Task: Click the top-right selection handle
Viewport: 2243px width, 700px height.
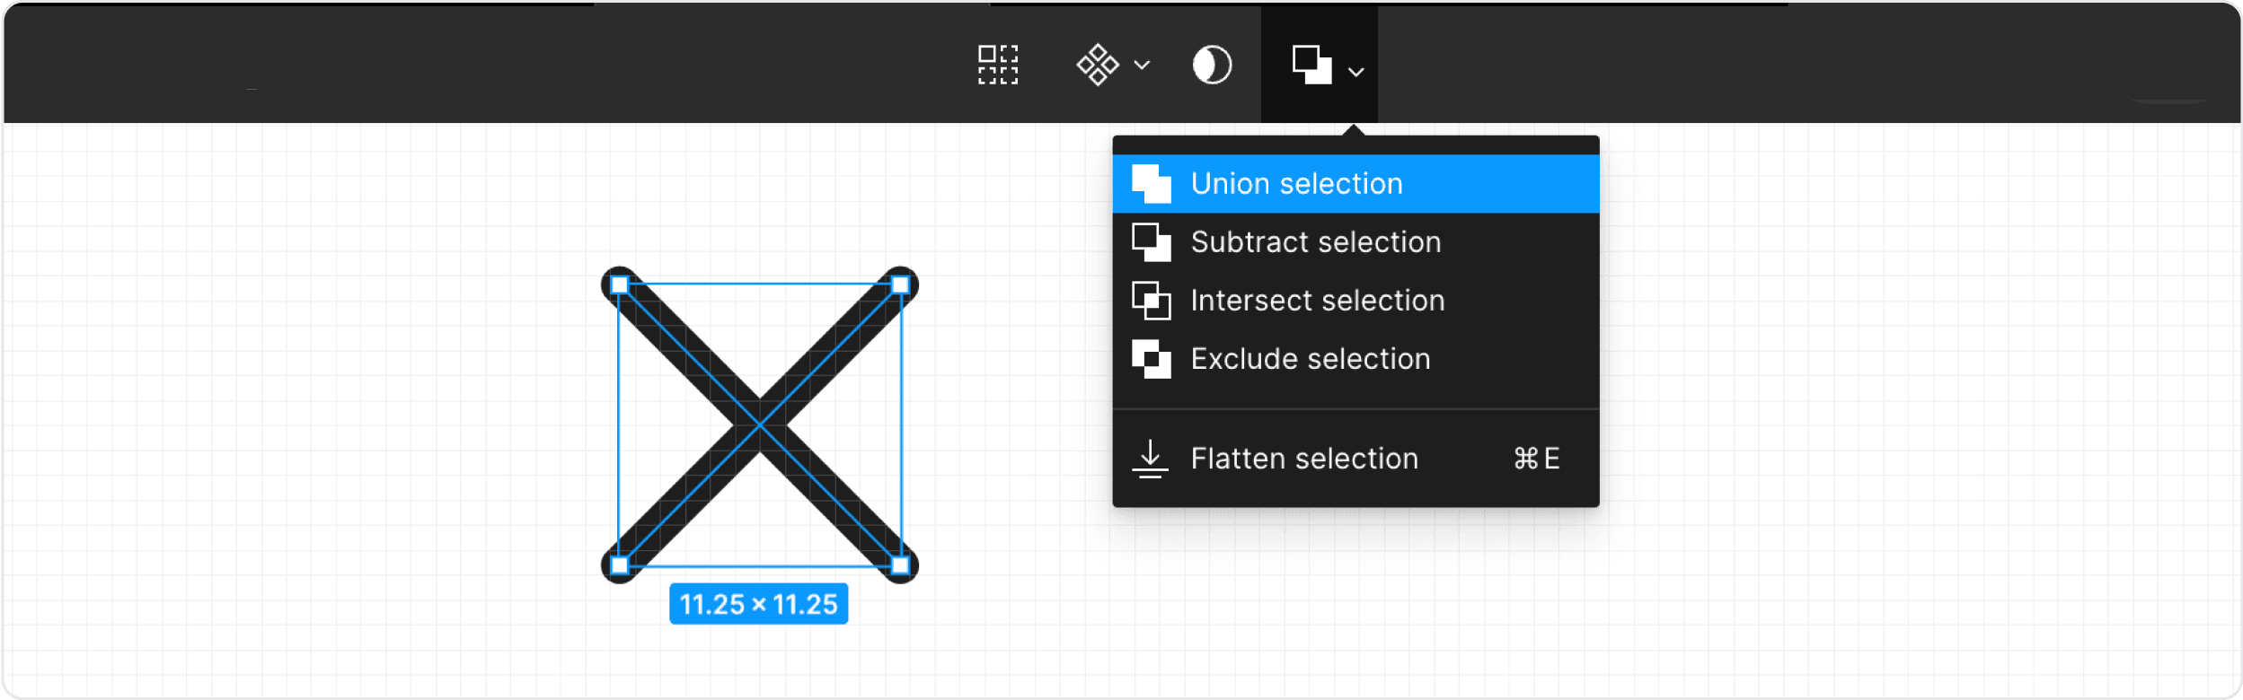Action: click(901, 284)
